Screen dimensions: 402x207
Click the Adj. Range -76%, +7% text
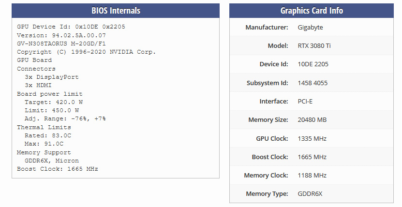tap(65, 118)
